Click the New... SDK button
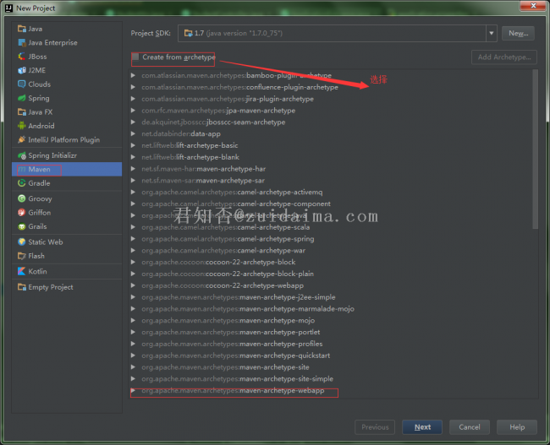550x445 pixels. [517, 33]
